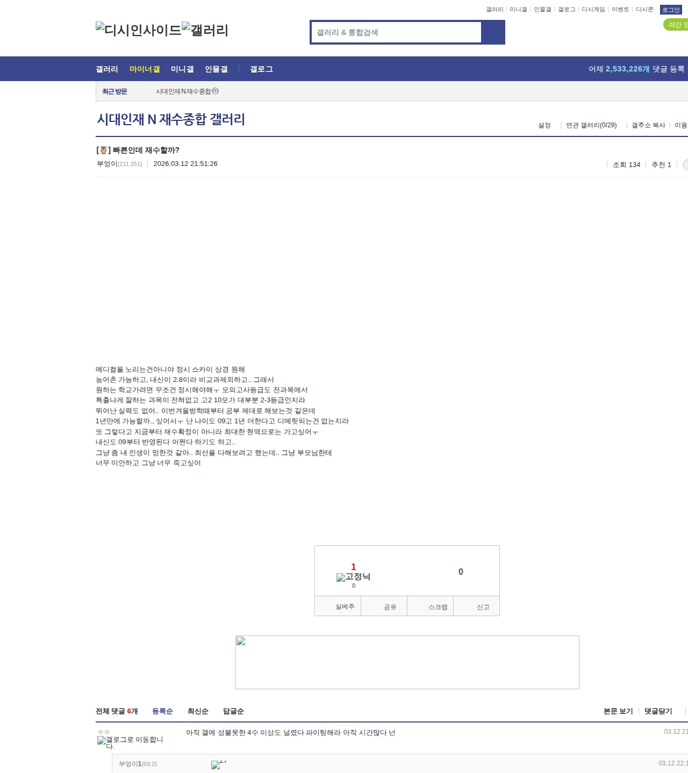
Task: Click the downvote count 0
Action: [x=461, y=572]
